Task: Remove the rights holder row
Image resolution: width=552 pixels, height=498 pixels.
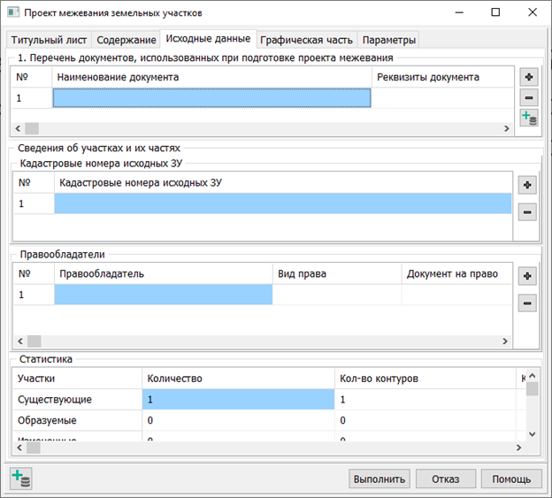Action: (526, 303)
